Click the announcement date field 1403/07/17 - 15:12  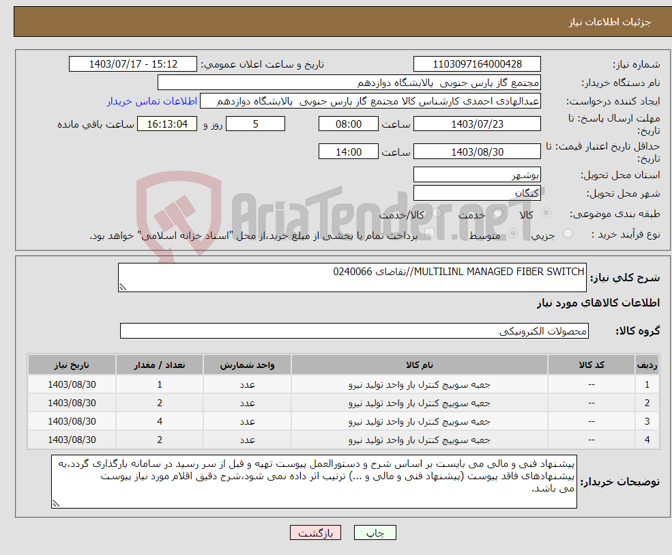tap(133, 64)
